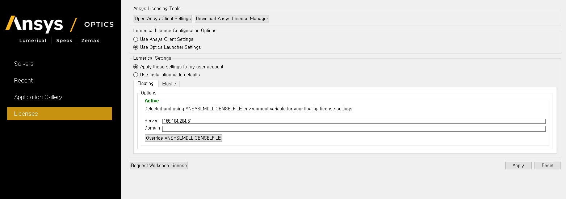Click the 'Detected and using ANSYSLMD_LICENSE_FILE' message
Screen dimensions: 566x199
click(249, 109)
